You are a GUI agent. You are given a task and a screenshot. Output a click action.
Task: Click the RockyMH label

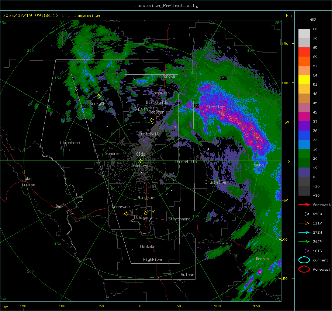click(x=97, y=104)
